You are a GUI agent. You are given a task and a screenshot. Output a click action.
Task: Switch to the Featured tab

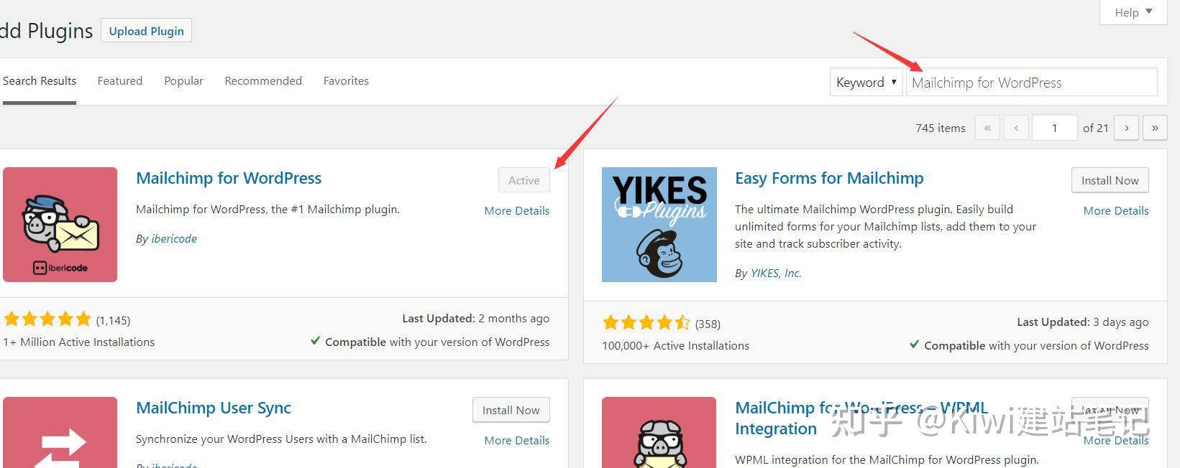click(120, 80)
